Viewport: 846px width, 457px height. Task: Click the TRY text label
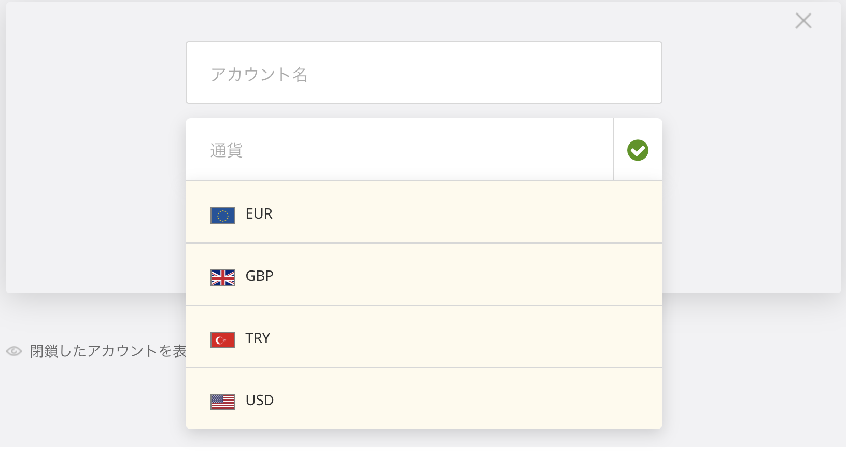tap(258, 338)
